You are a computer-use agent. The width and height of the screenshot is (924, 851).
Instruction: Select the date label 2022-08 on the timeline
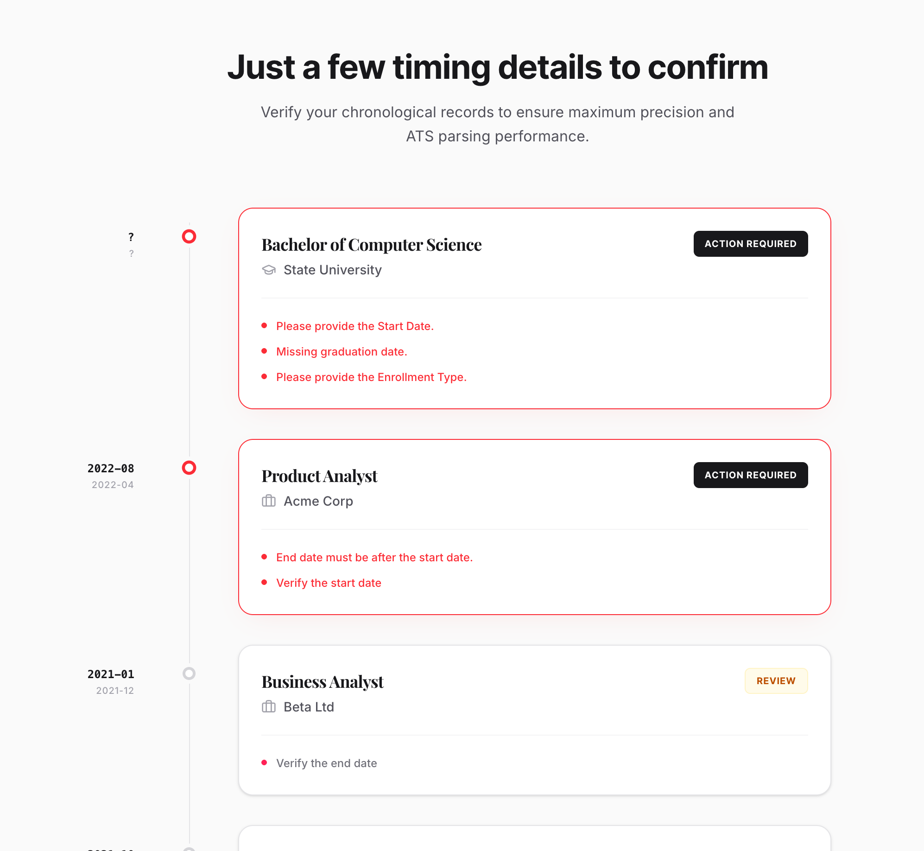coord(110,469)
